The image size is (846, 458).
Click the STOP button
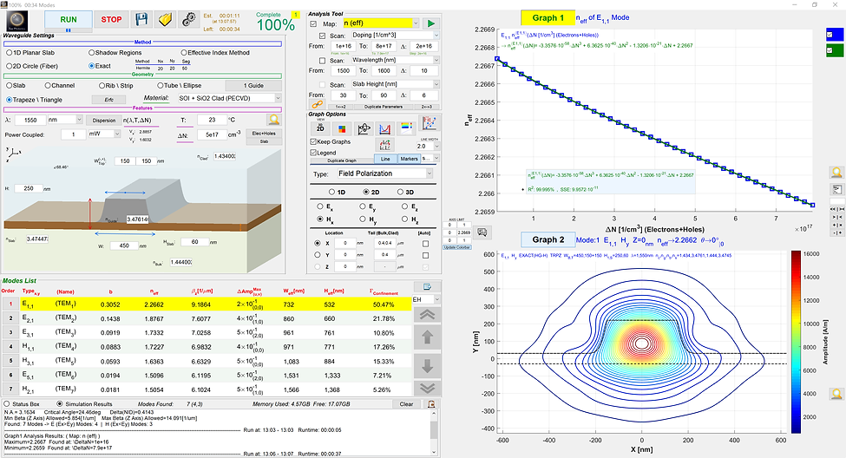[111, 20]
